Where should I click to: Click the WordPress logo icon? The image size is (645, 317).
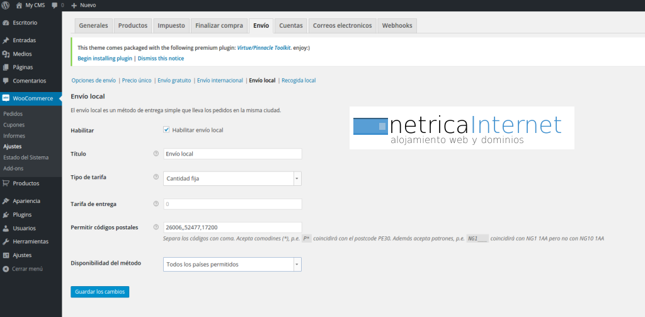pyautogui.click(x=6, y=5)
